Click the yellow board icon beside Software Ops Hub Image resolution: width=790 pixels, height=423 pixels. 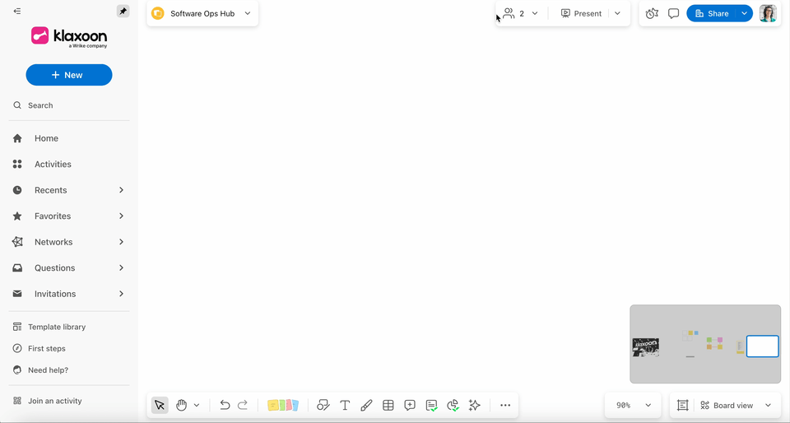(158, 14)
